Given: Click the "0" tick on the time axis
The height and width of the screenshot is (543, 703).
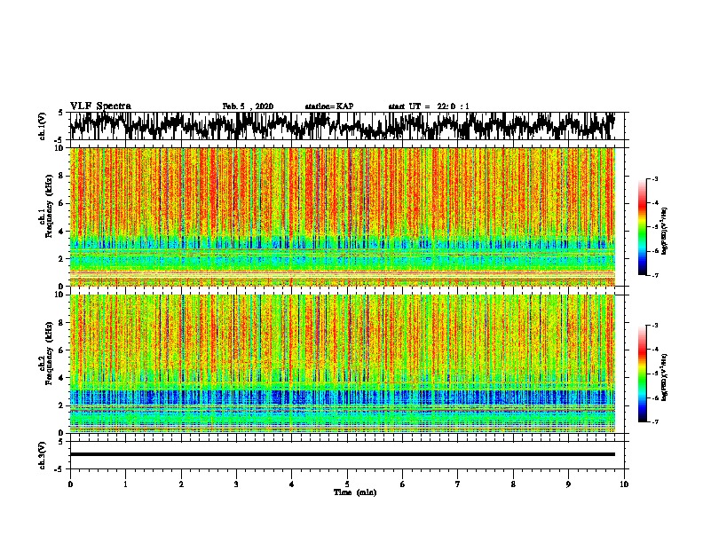Looking at the screenshot, I should point(70,484).
